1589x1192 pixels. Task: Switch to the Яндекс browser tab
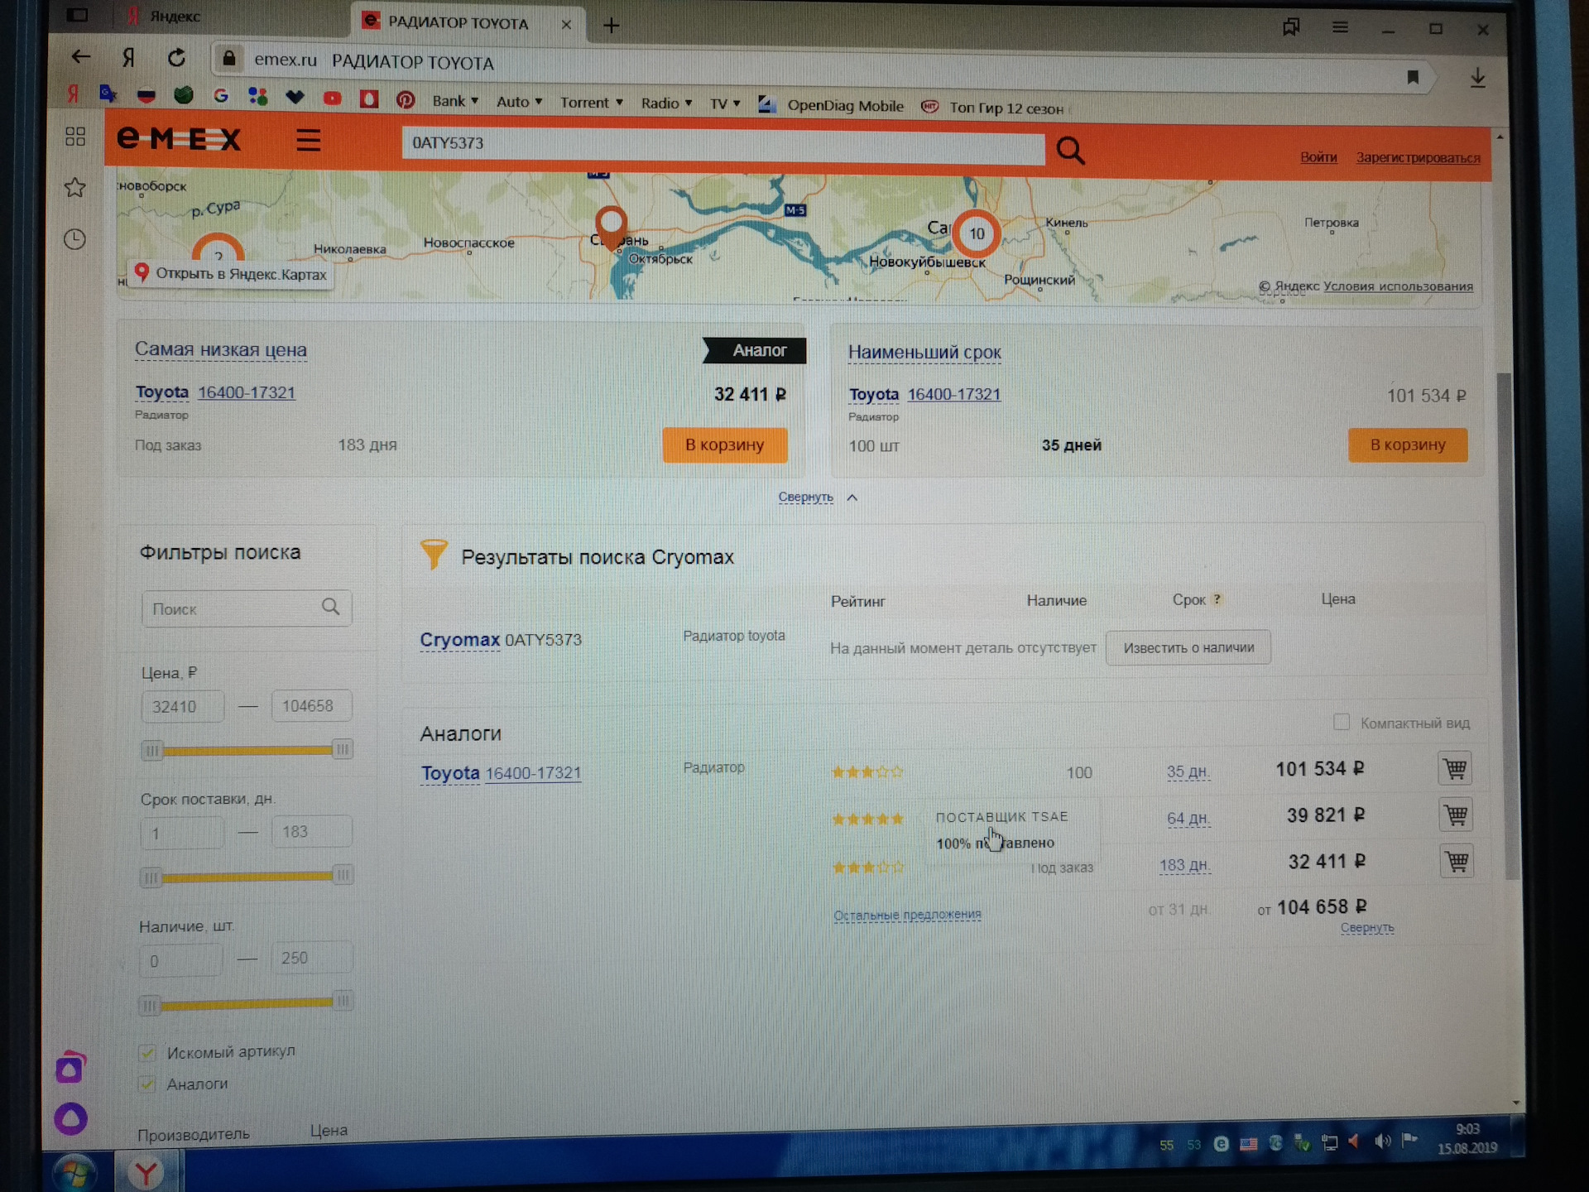click(x=175, y=16)
